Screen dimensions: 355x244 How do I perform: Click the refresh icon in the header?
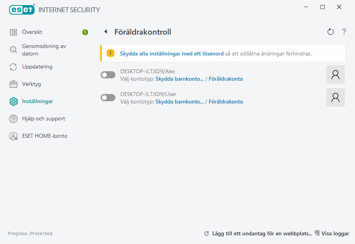(x=331, y=31)
